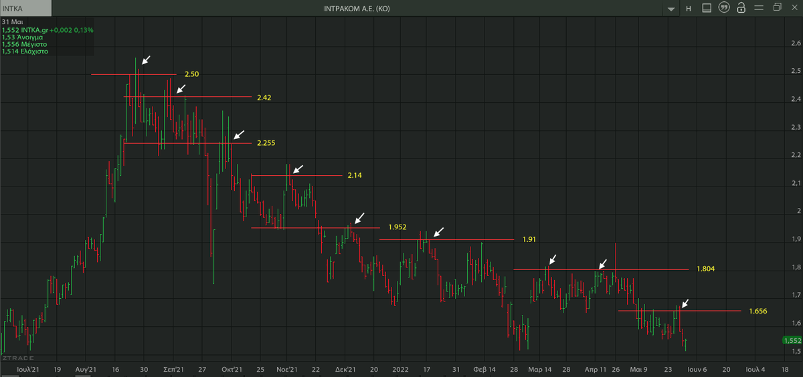Image resolution: width=803 pixels, height=377 pixels.
Task: Open the hamburger menu icon
Action: [x=758, y=8]
